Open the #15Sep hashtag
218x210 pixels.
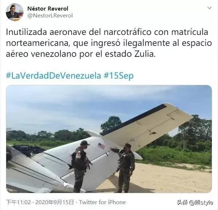coord(118,76)
